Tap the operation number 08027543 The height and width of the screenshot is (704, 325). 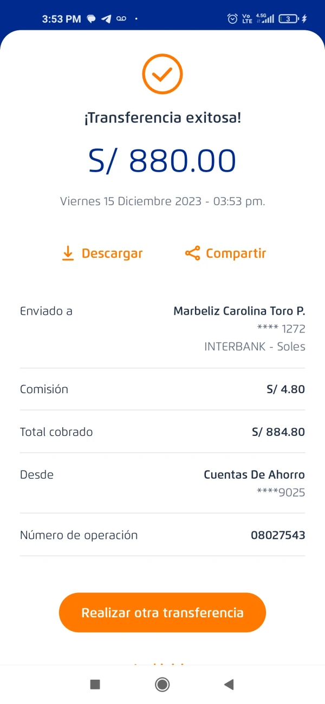pyautogui.click(x=278, y=536)
